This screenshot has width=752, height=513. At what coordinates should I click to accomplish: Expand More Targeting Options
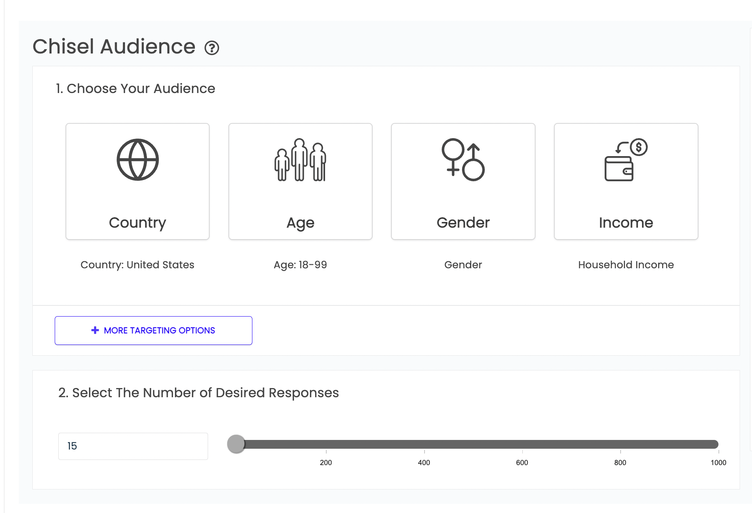click(x=153, y=331)
